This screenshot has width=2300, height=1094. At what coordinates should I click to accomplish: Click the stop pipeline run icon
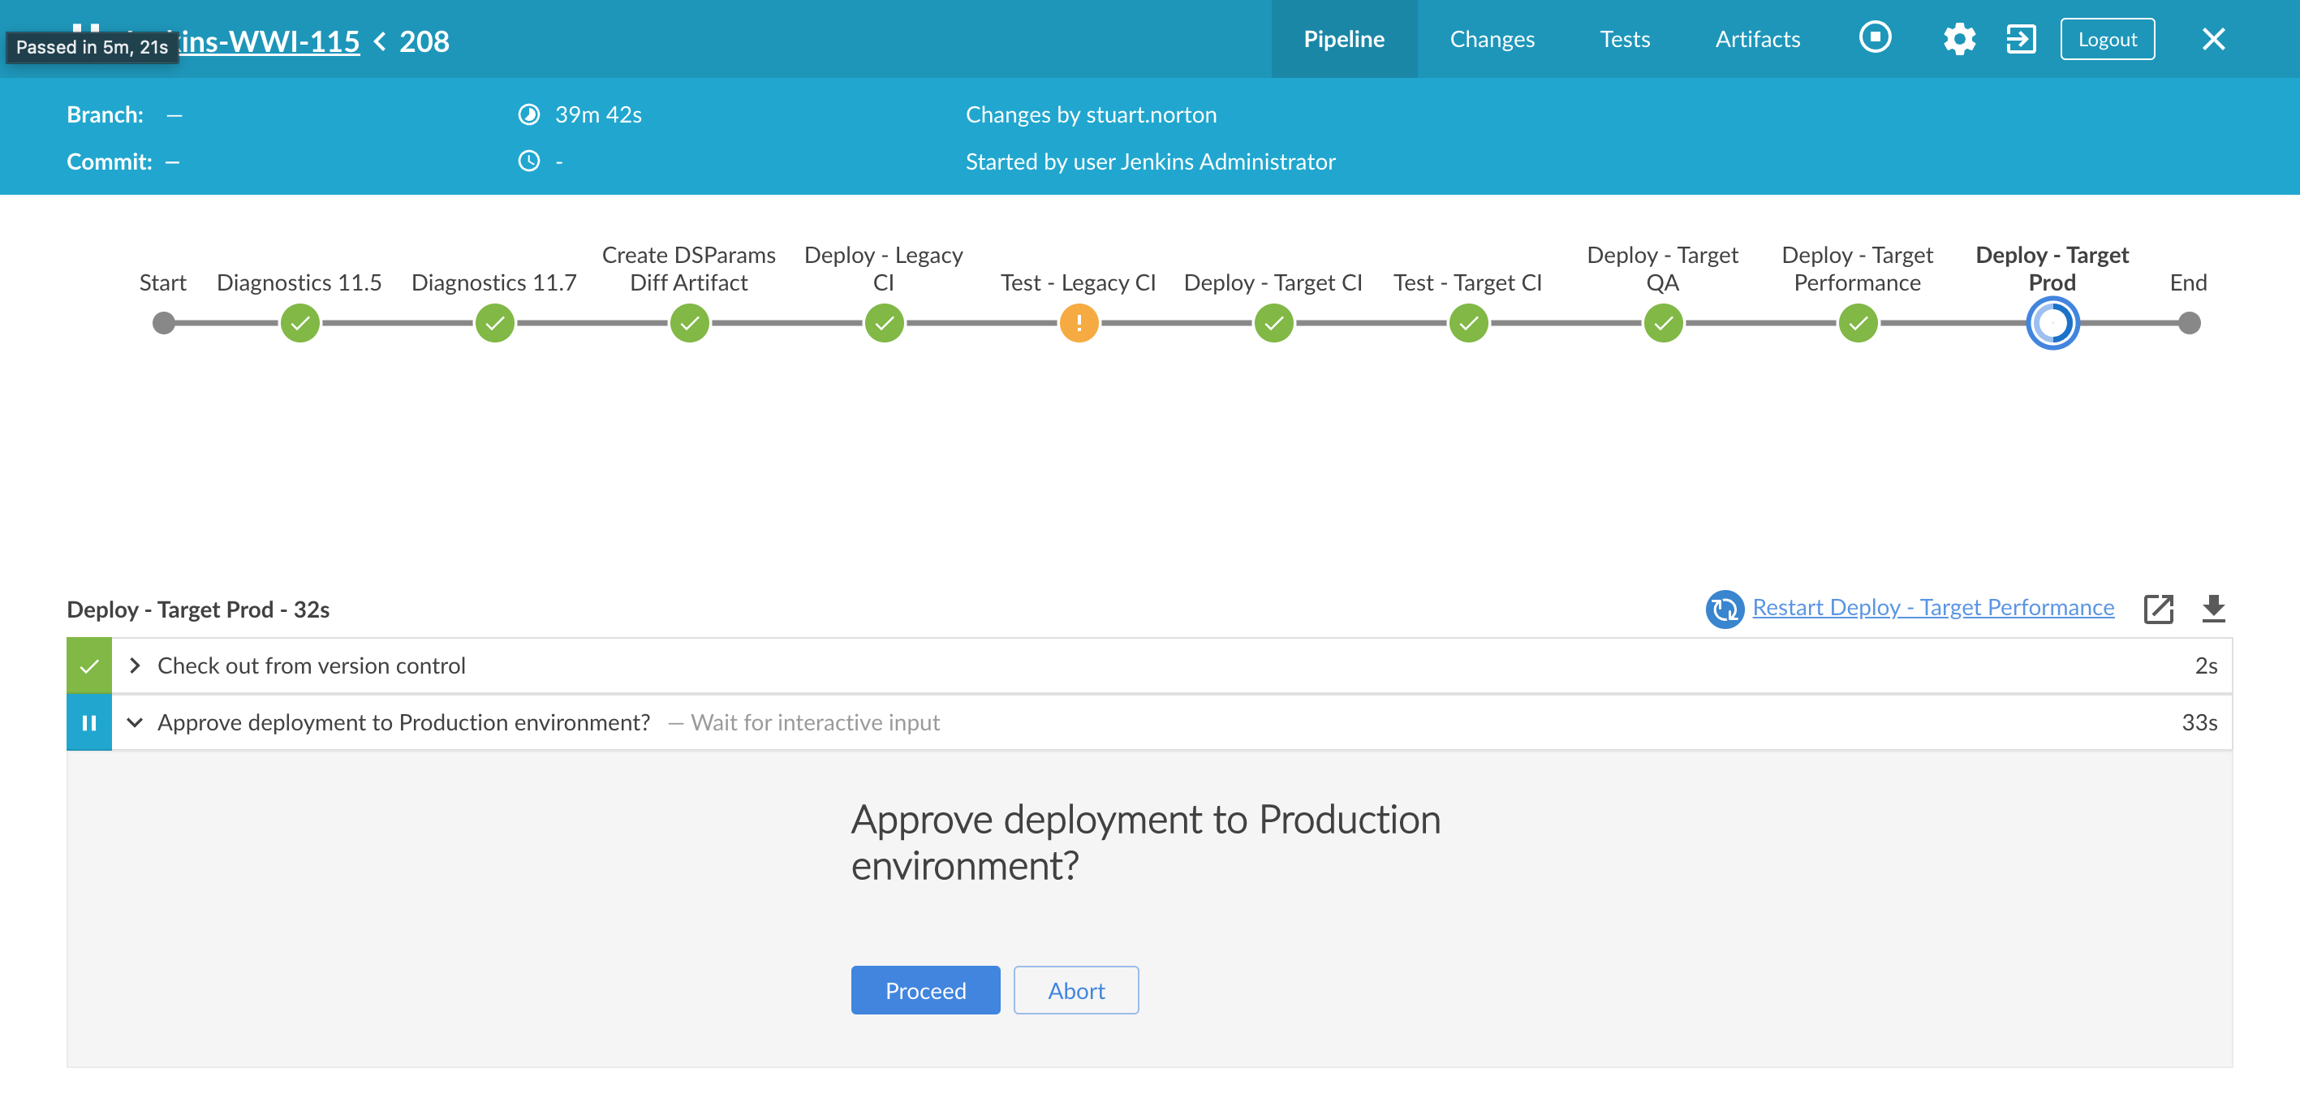[x=1874, y=38]
